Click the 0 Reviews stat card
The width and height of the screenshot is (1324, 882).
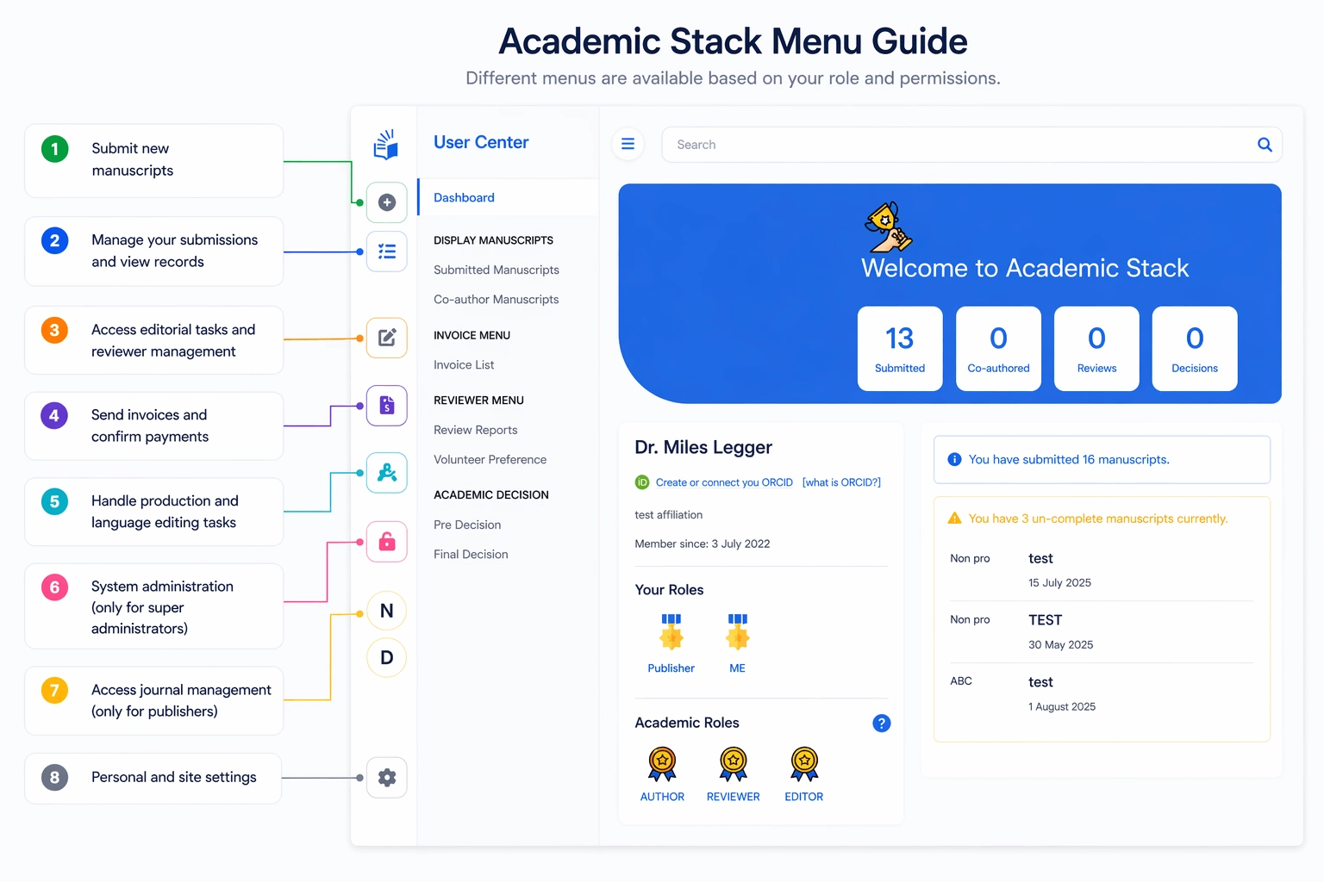tap(1096, 349)
